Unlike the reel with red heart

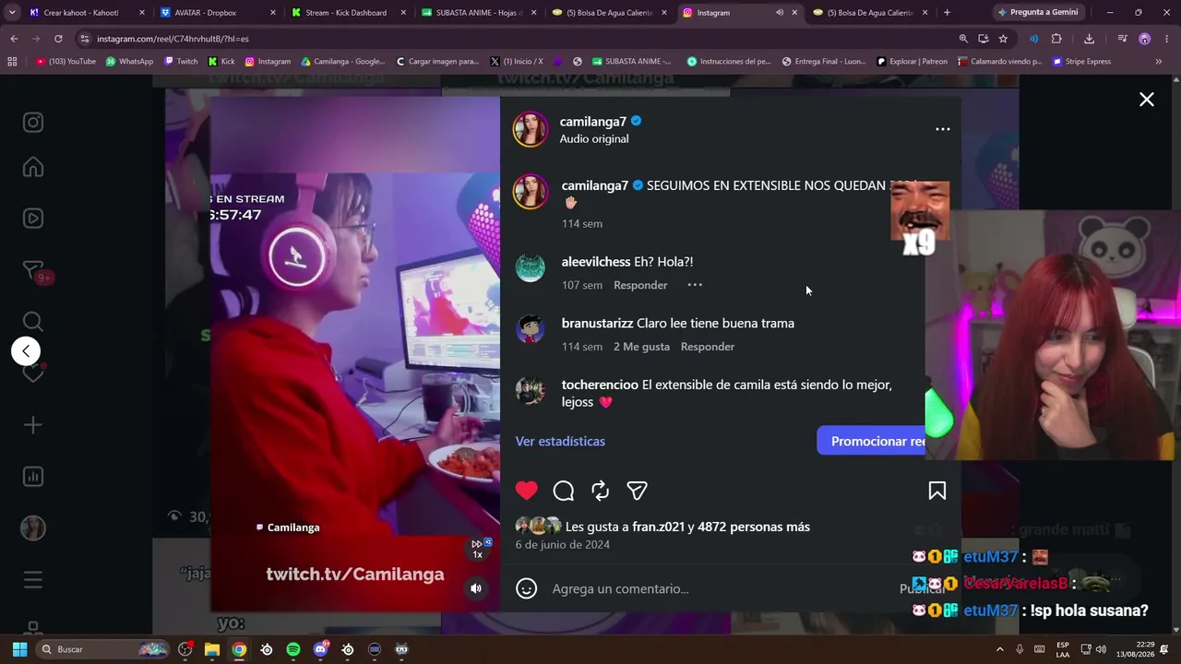(x=527, y=491)
